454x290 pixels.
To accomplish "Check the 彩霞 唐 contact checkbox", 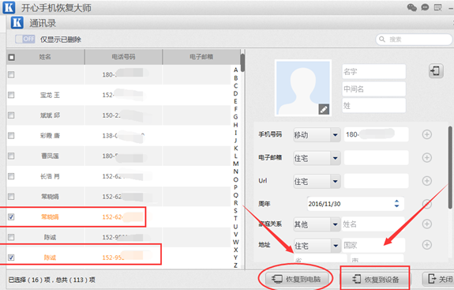I will coord(11,136).
